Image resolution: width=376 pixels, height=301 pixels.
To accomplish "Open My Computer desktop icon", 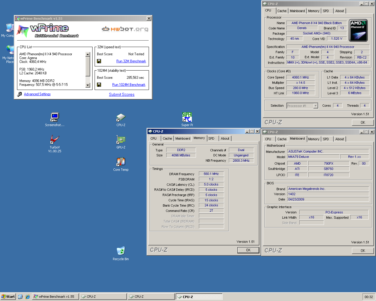I will (x=8, y=31).
